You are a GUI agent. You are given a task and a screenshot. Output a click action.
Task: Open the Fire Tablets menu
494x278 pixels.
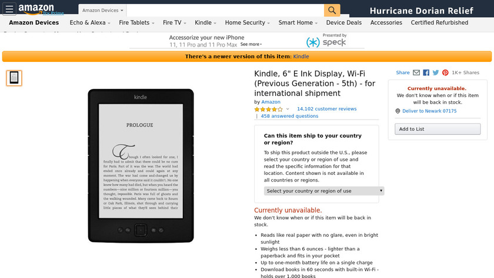pyautogui.click(x=136, y=23)
